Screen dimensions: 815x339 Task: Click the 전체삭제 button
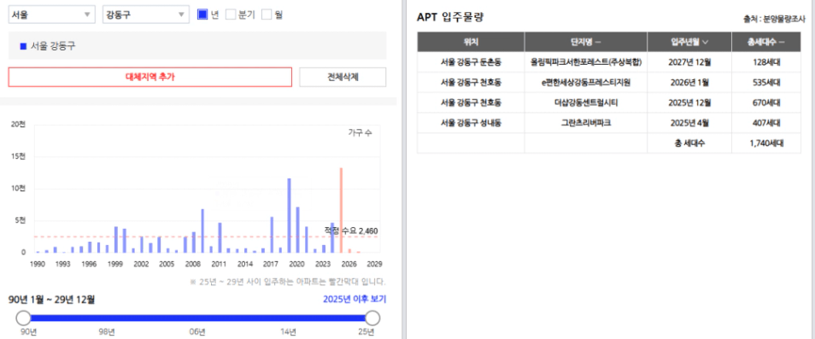[x=343, y=77]
